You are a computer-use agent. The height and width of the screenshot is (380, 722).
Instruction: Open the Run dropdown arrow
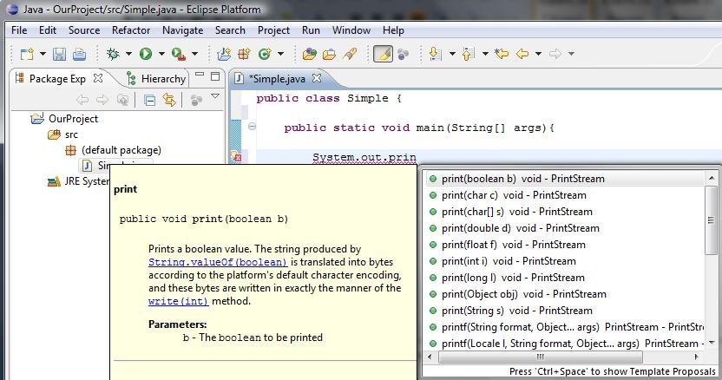pos(161,54)
